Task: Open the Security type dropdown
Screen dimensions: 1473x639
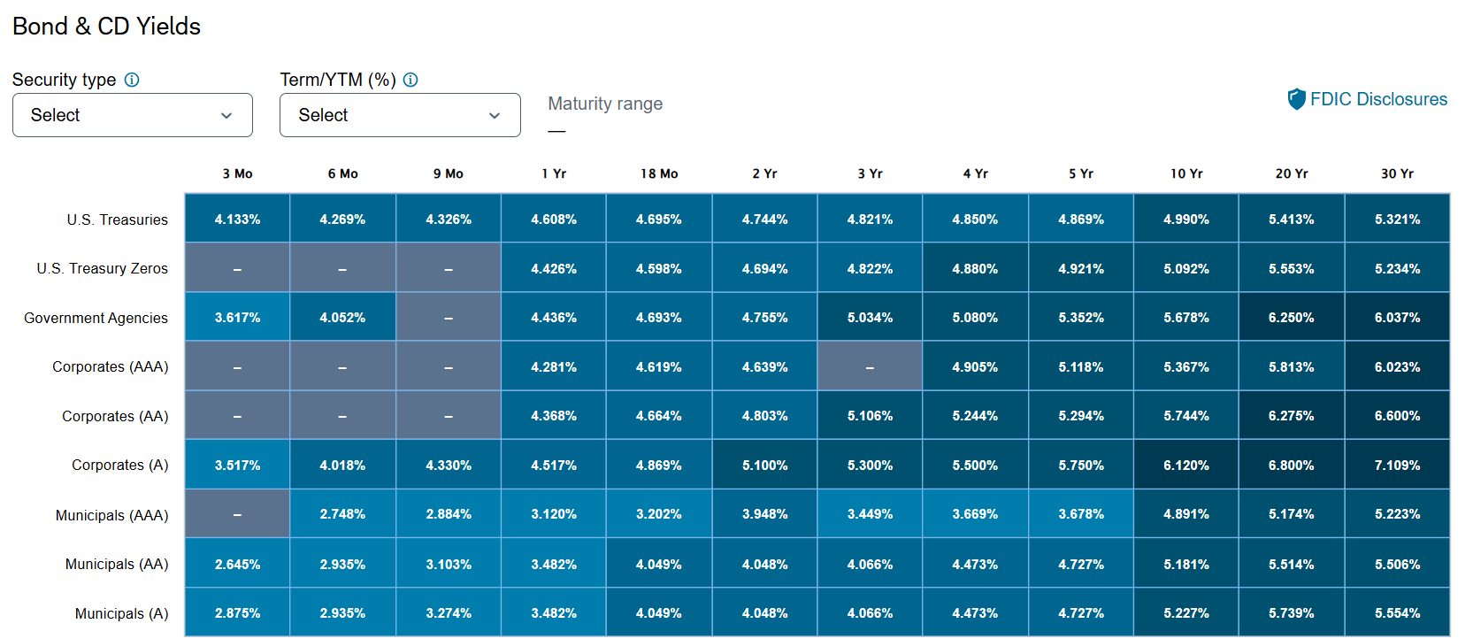Action: 133,115
